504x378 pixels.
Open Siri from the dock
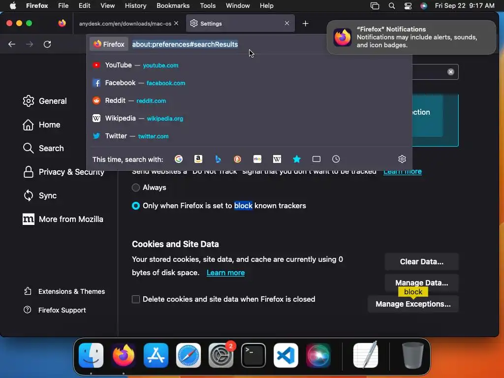[318, 355]
